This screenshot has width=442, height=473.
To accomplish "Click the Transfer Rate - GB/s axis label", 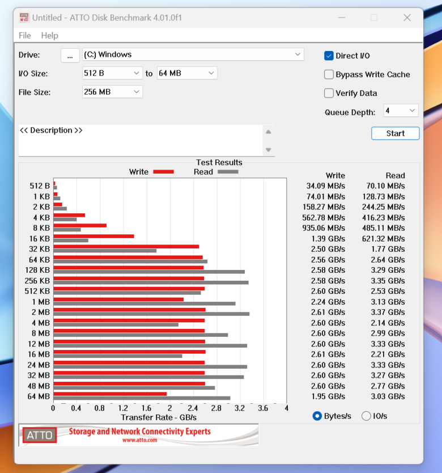I will [159, 417].
